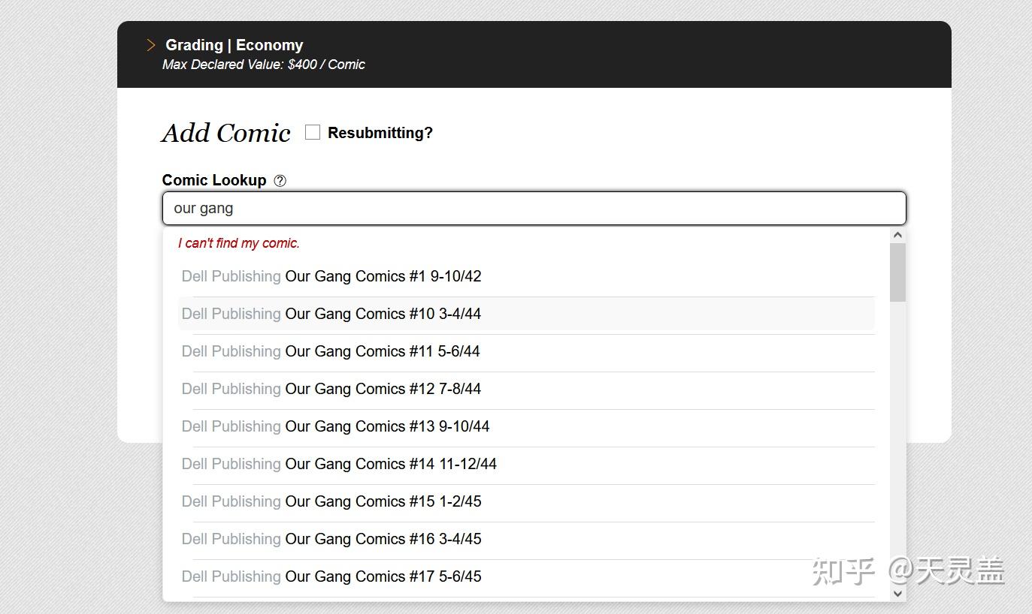Click the "I can't find my comic" link
Image resolution: width=1032 pixels, height=614 pixels.
(x=239, y=243)
